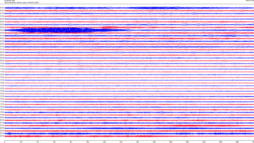Pick the 02:30 time label
The width and height of the screenshot is (254, 143).
[2, 22]
